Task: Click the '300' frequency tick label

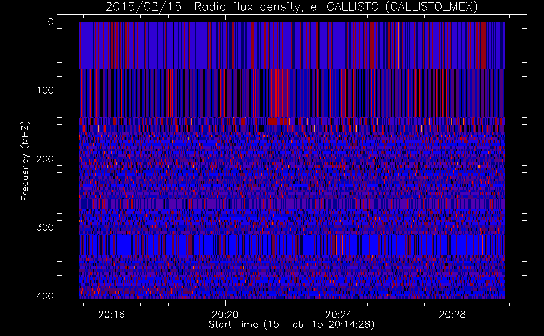Action: click(45, 227)
